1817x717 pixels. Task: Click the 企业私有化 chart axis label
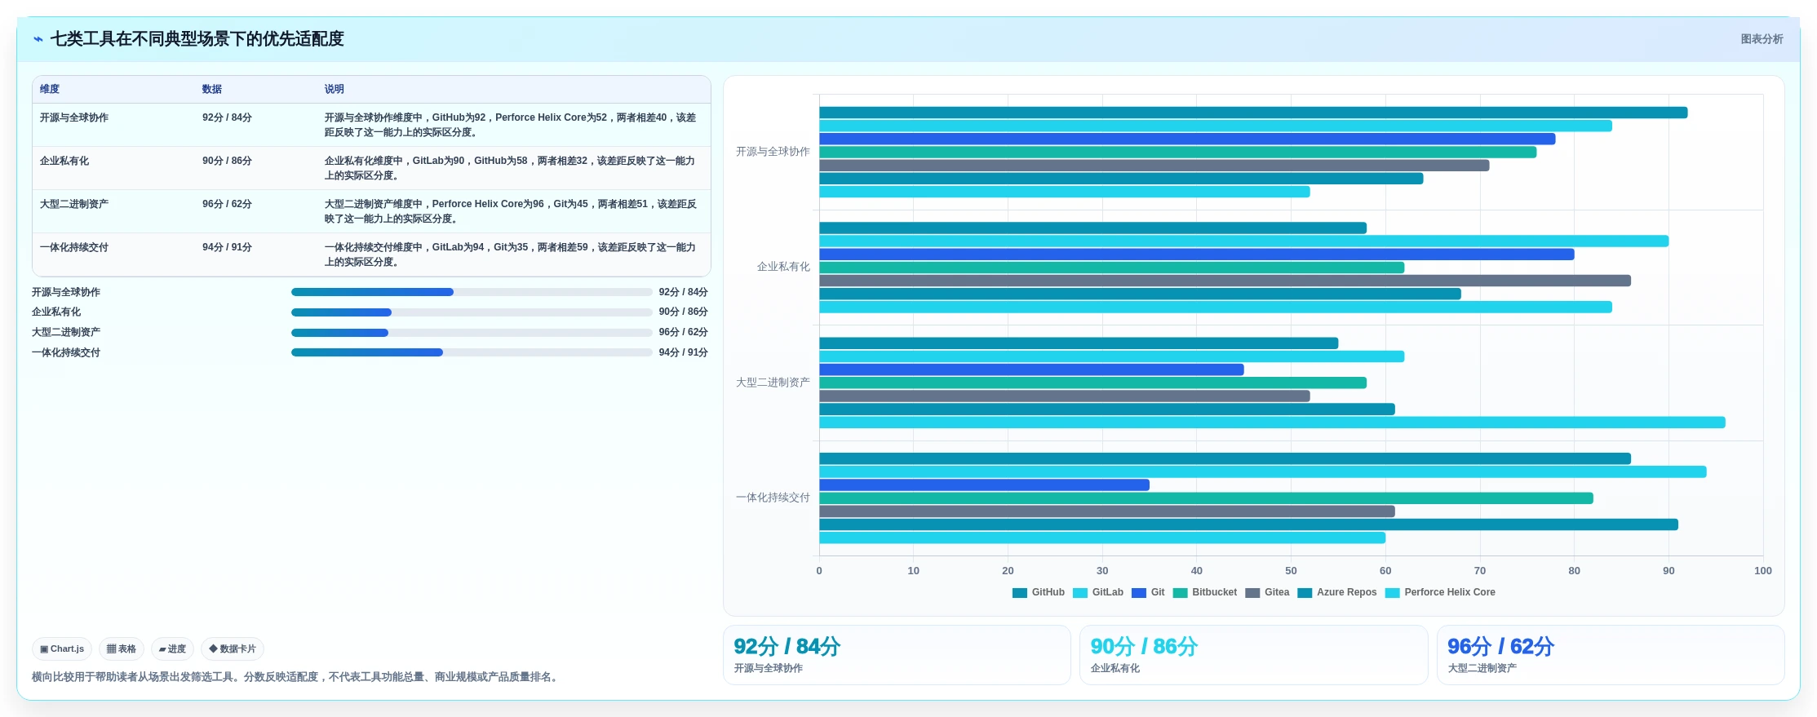(783, 267)
